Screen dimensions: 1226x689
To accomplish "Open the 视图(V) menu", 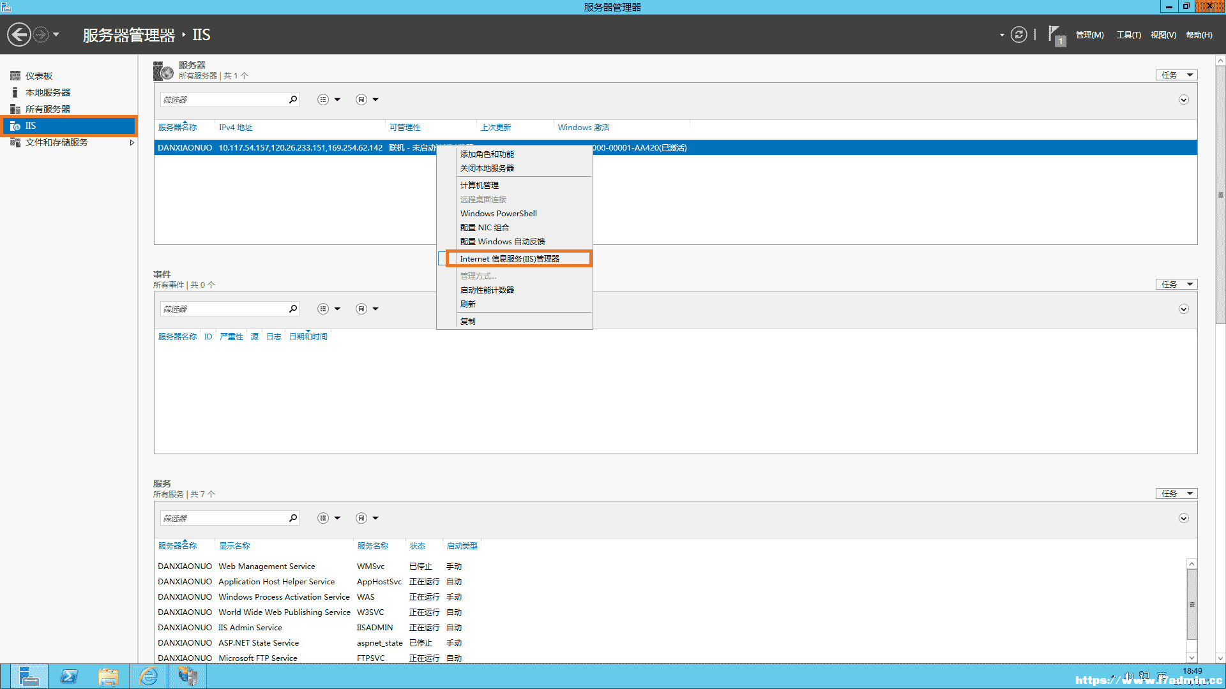I will (x=1163, y=35).
